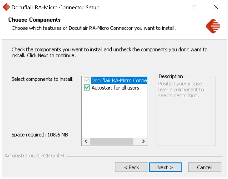Click the Docuflair icon in the title bar
The width and height of the screenshot is (228, 179).
(x=6, y=7)
